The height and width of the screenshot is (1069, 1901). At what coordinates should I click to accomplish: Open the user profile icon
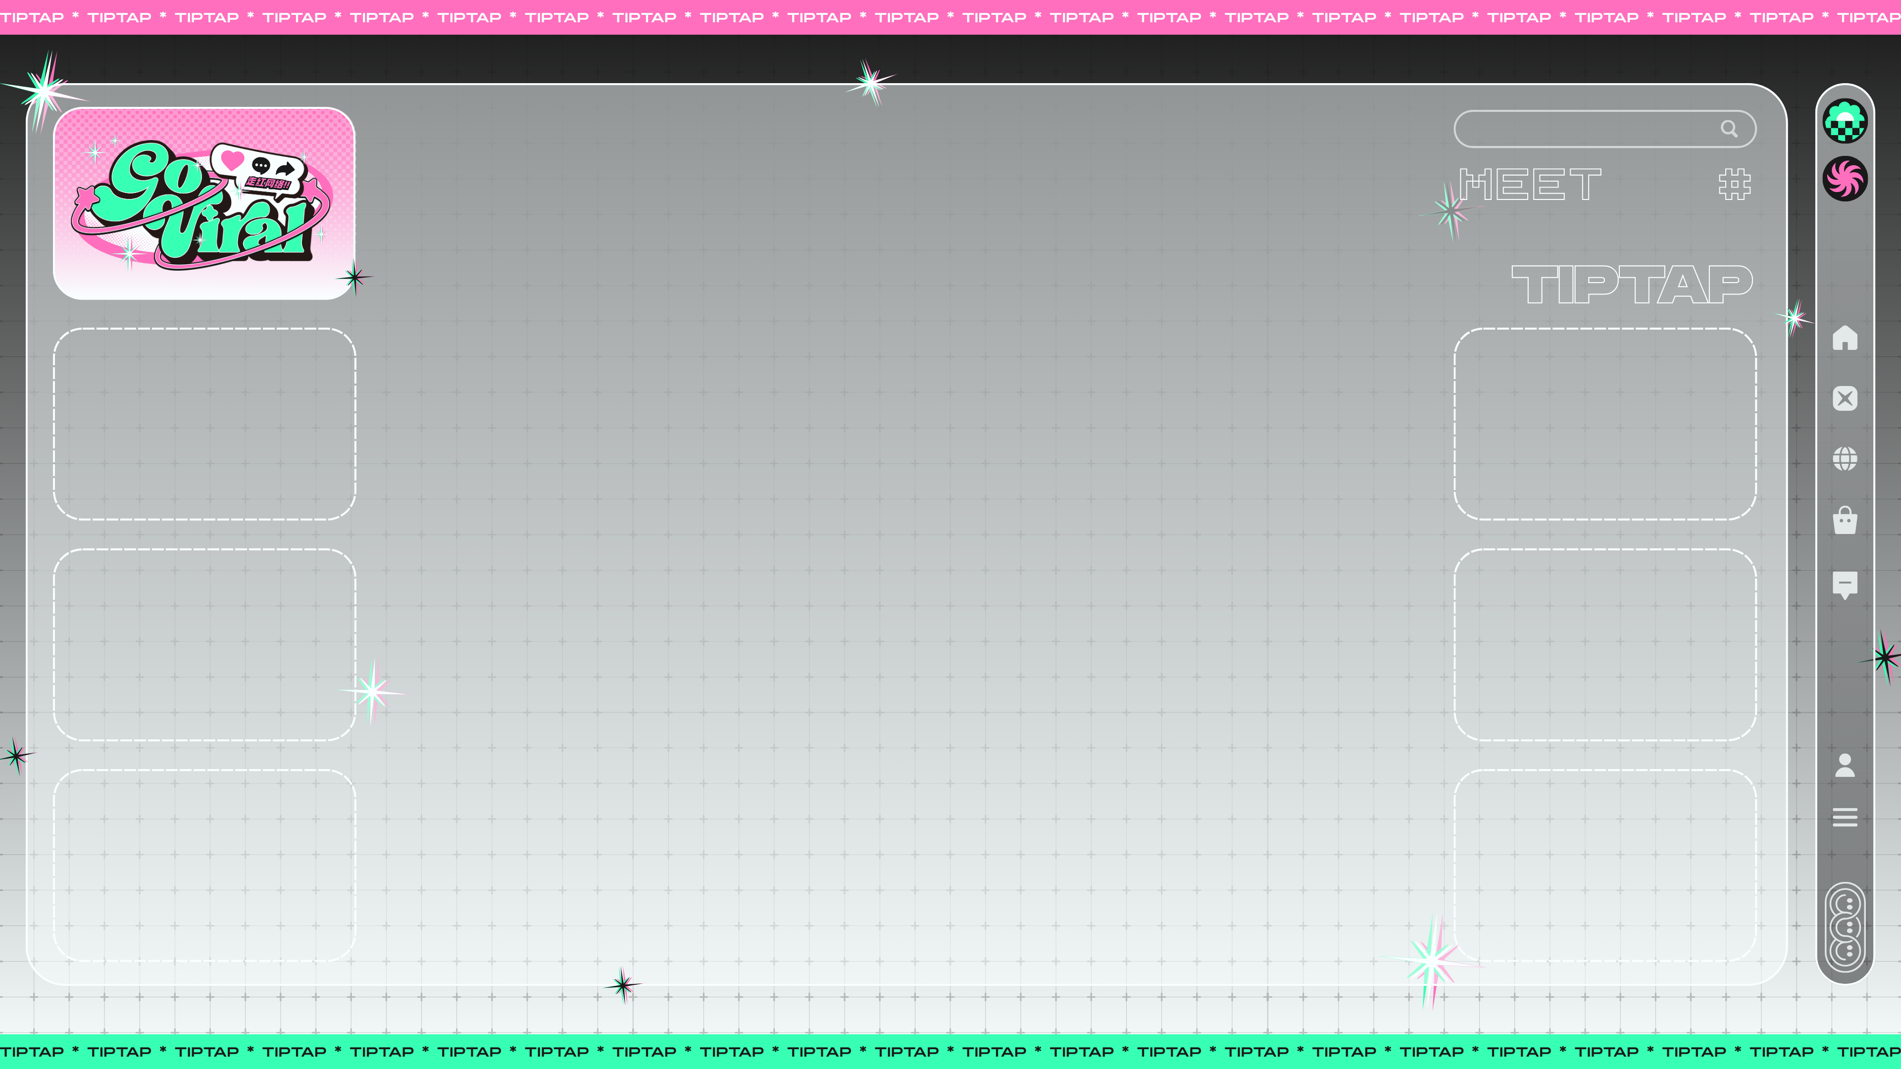pos(1844,765)
